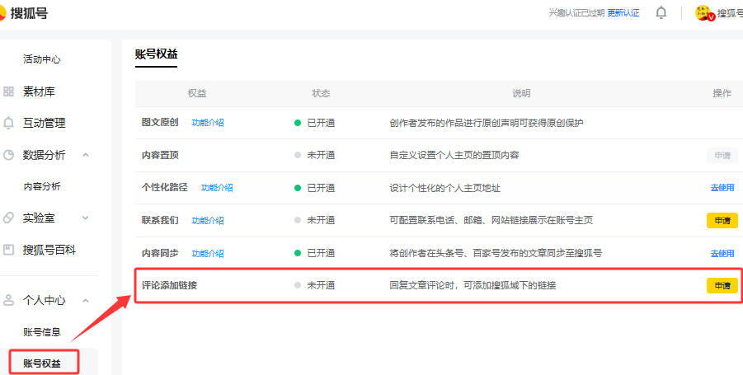Viewport: 743px width, 375px height.
Task: Open 搜狐号百科 in sidebar
Action: point(49,250)
